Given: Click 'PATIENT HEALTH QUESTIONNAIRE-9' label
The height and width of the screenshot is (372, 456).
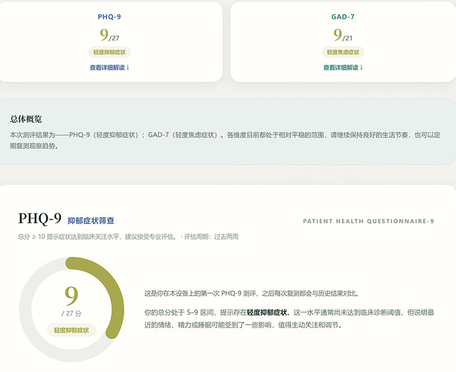Looking at the screenshot, I should (x=368, y=221).
